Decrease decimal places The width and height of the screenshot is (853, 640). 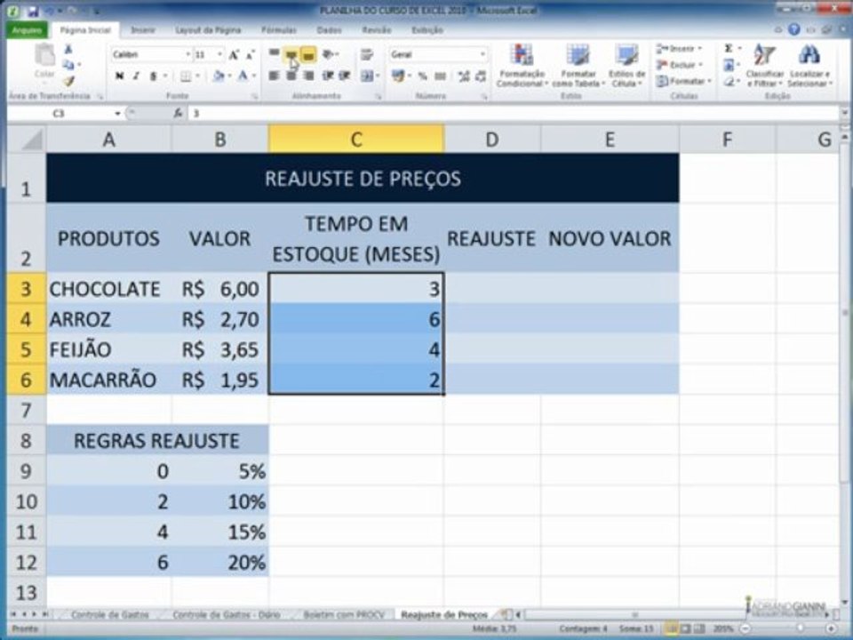(481, 76)
